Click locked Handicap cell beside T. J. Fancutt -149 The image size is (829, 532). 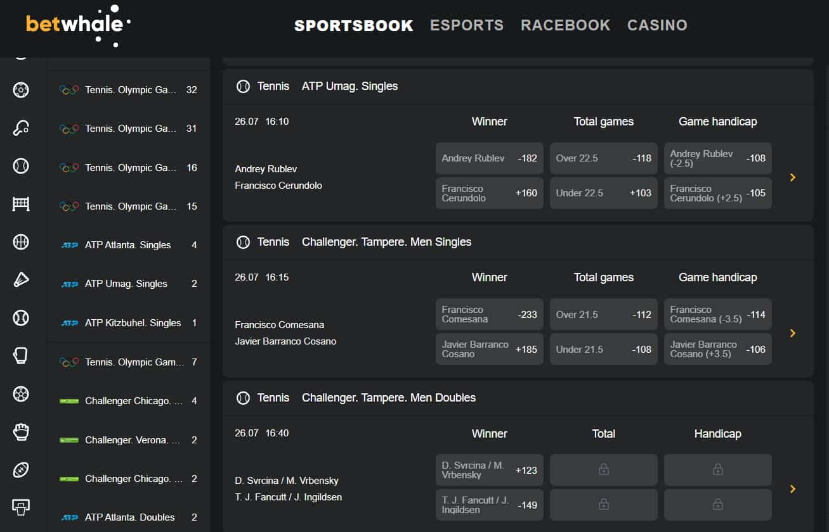(718, 505)
